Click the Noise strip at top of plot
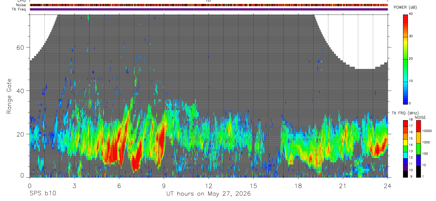The height and width of the screenshot is (201, 436). click(209, 5)
